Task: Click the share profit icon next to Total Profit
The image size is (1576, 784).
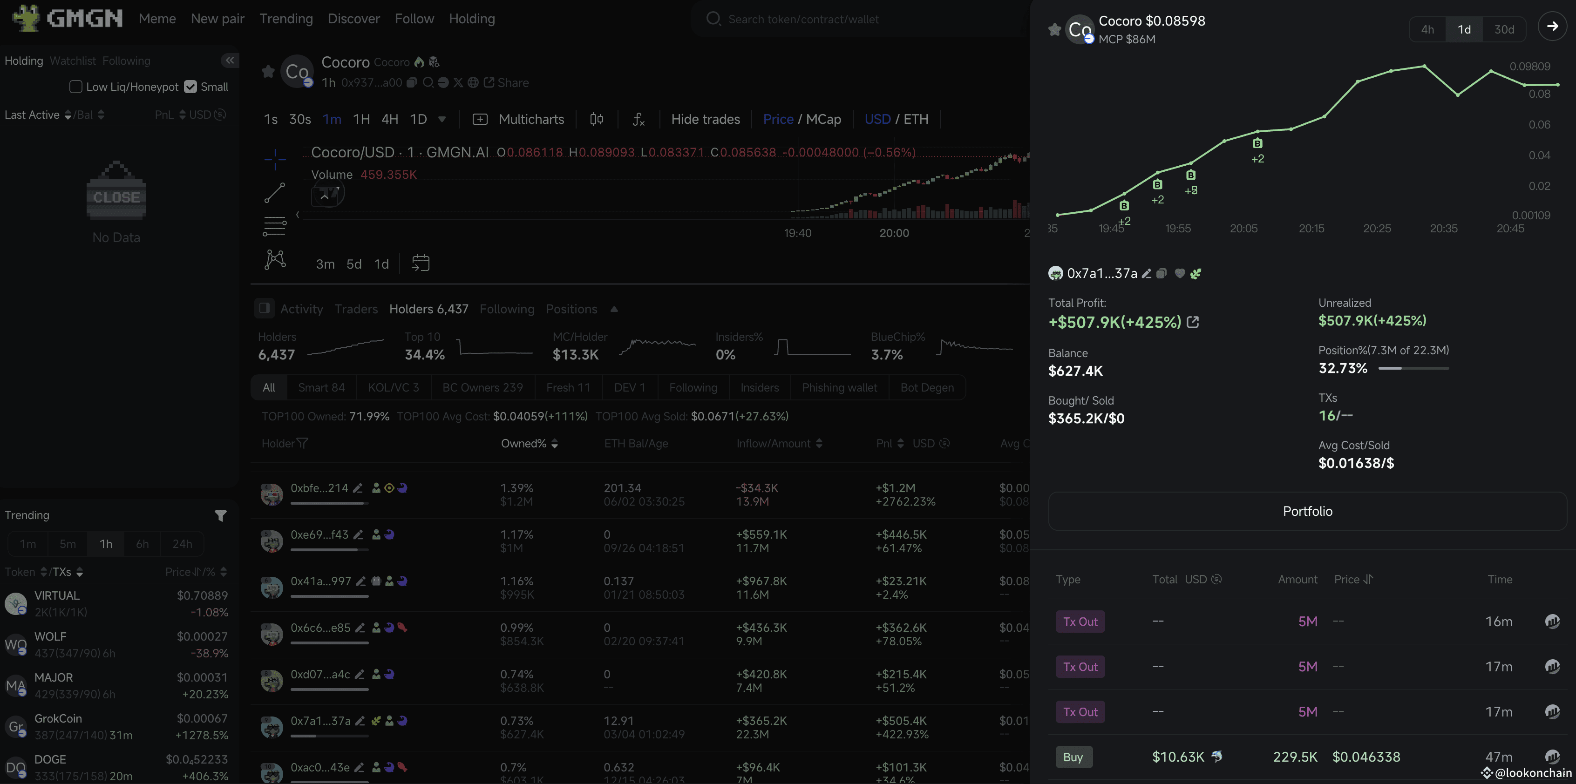Action: click(x=1192, y=322)
